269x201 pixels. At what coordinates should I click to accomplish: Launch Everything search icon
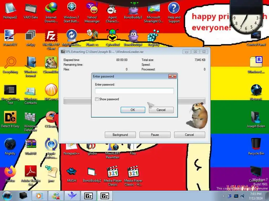10,65
